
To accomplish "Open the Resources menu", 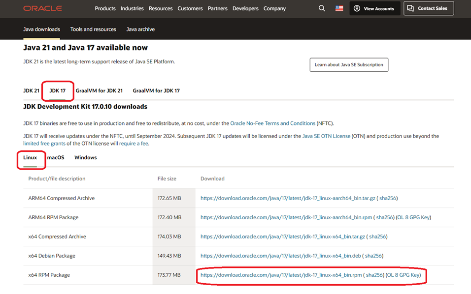I will click(161, 8).
